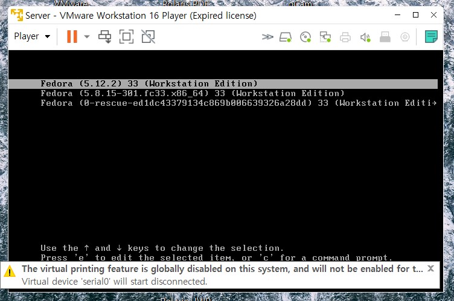Select Fedora 0-rescue boot entry

(238, 103)
